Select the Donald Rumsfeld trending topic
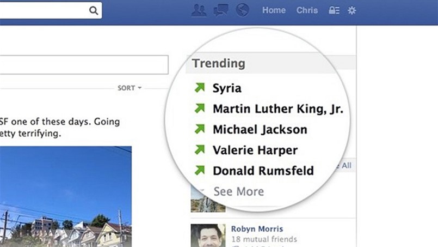438x247 pixels. 263,171
